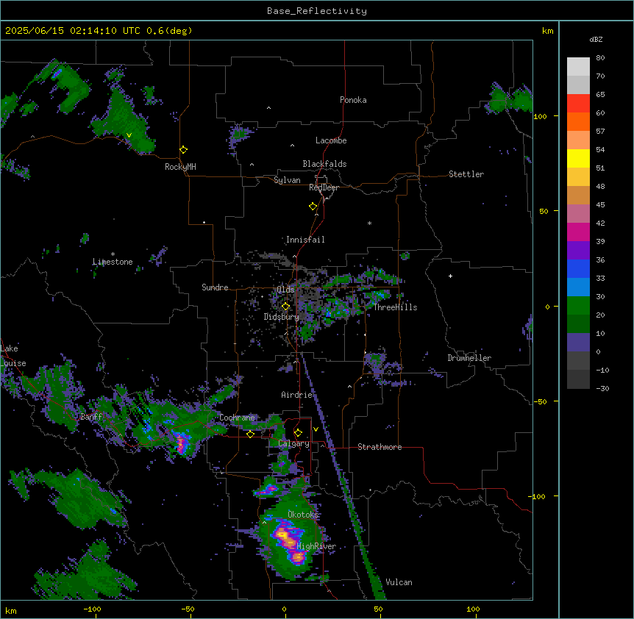Select the Innisfail label
634x619 pixels.
305,240
